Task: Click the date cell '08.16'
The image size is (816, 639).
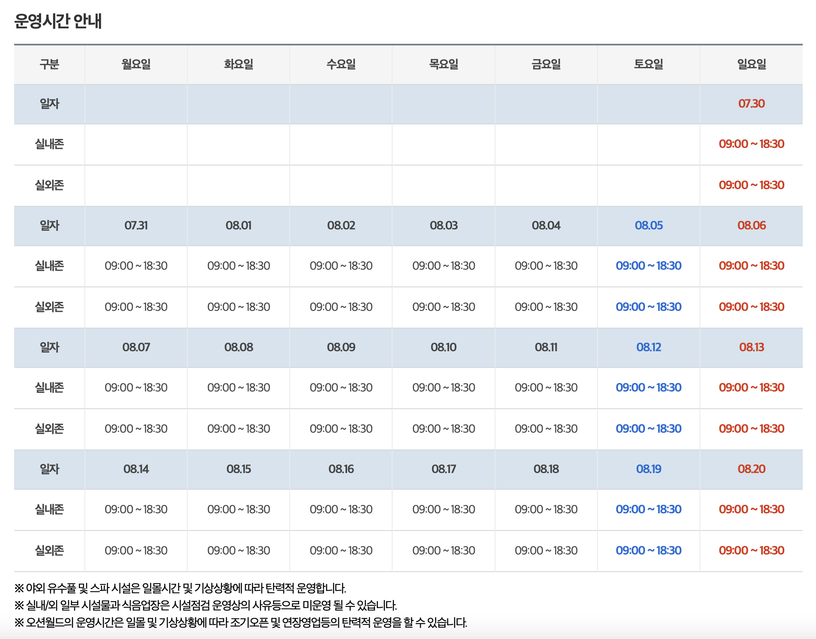Action: 341,469
